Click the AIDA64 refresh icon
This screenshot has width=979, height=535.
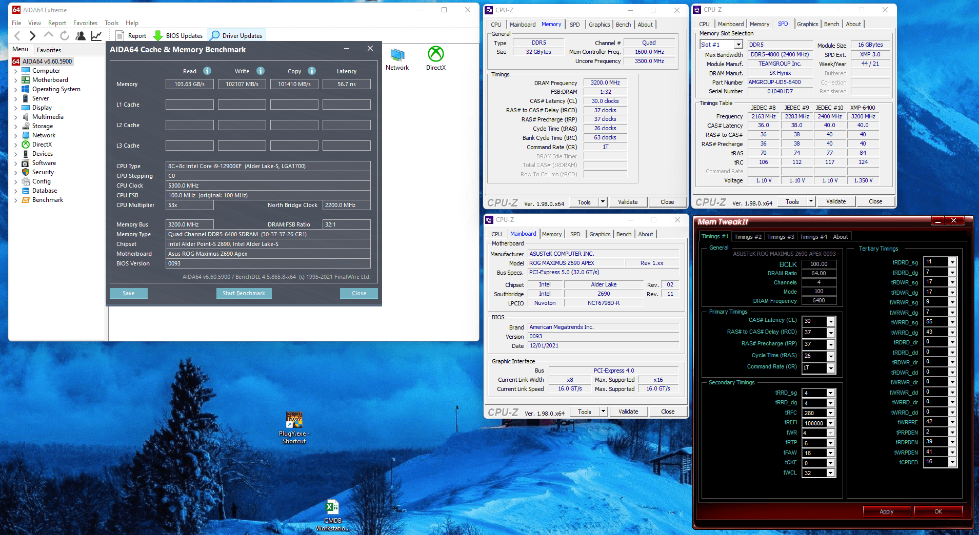65,35
